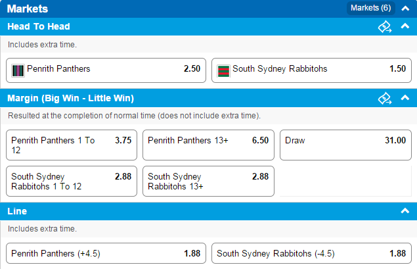Viewport: 417px width, 269px height.
Task: Select South Sydney Rabbitohs (-4.5) line bet
Action: coord(311,253)
